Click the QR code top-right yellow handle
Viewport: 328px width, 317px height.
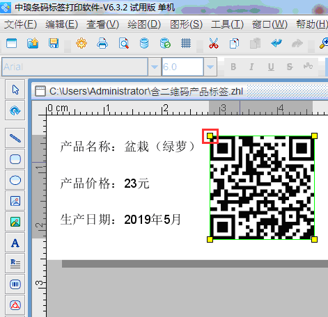click(314, 136)
